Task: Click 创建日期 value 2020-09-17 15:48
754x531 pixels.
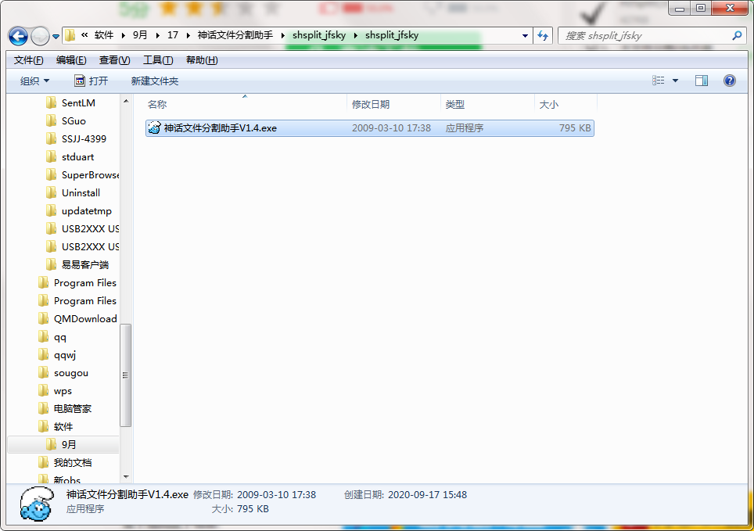Action: (427, 494)
